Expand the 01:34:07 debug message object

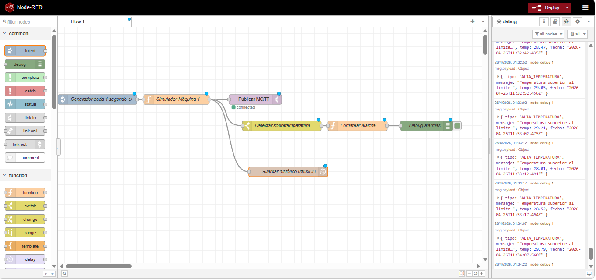coord(498,238)
